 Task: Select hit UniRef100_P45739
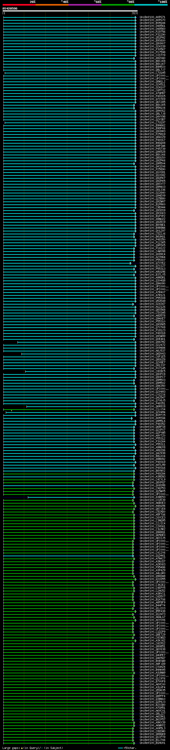point(152,149)
